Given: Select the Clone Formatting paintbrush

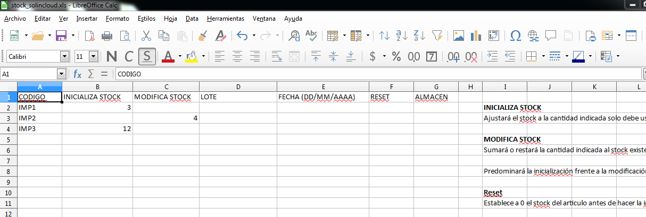Looking at the screenshot, I should point(203,36).
